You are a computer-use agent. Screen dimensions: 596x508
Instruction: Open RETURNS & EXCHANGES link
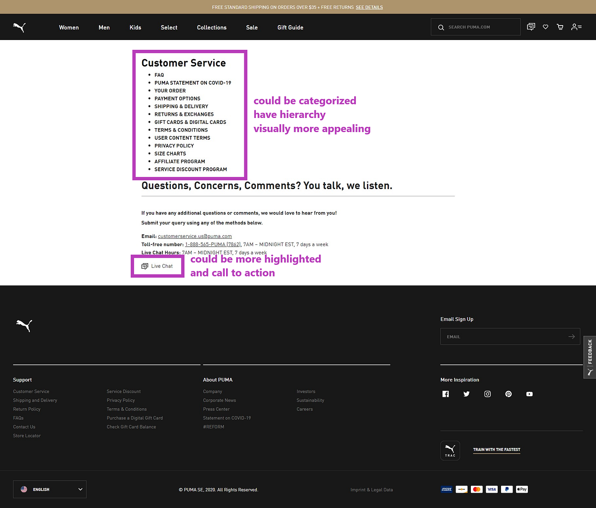tap(184, 114)
